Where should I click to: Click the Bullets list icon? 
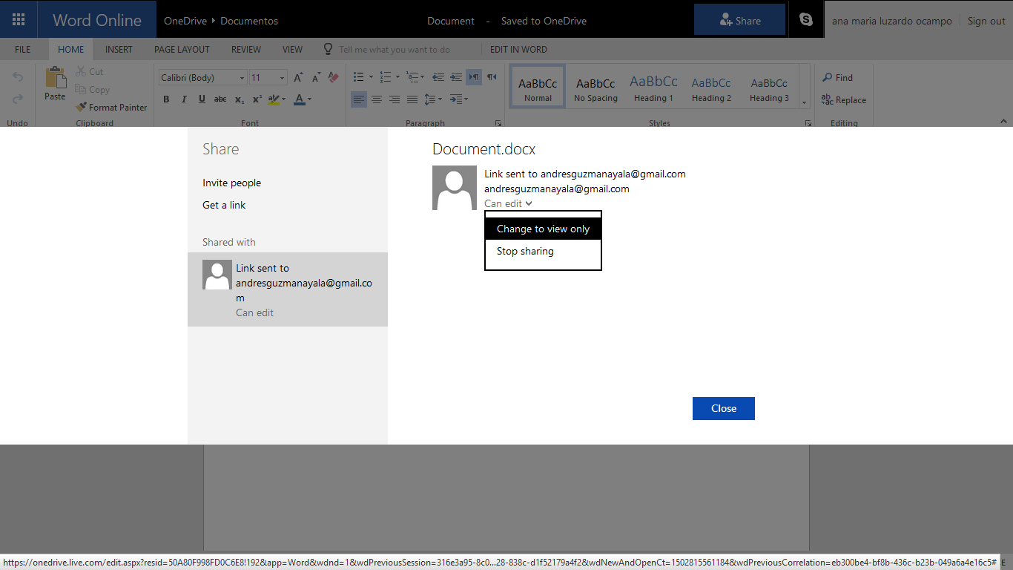(x=359, y=77)
